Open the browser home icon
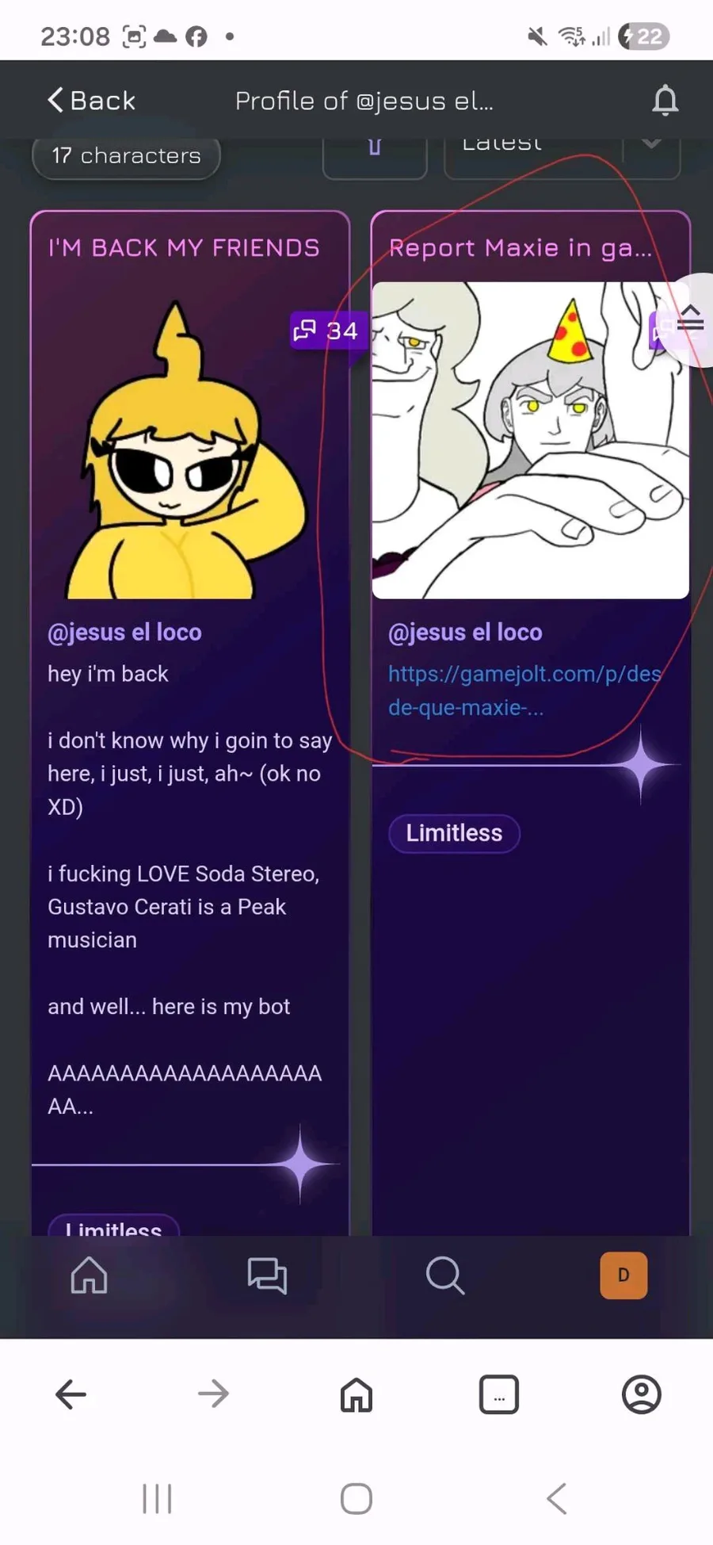 click(356, 1394)
